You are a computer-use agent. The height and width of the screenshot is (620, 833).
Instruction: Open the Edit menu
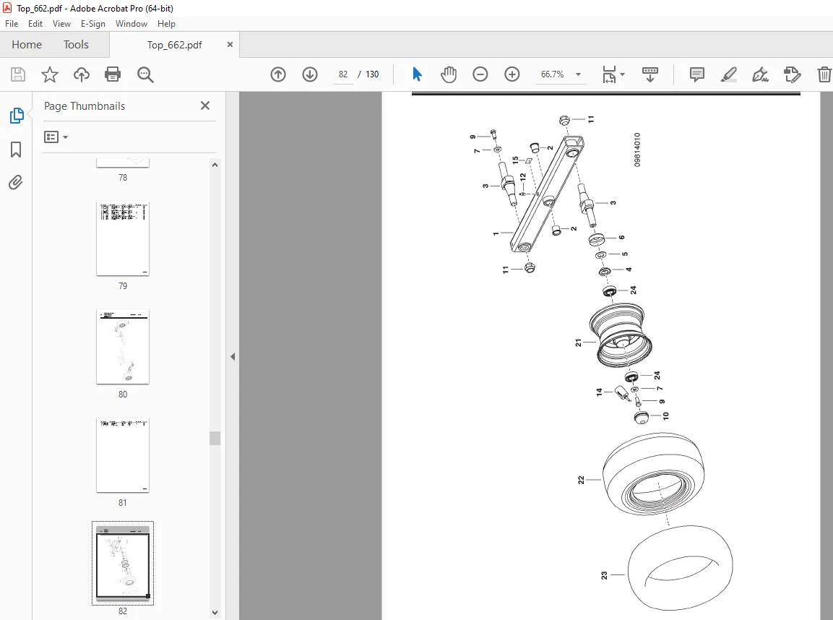(x=35, y=24)
